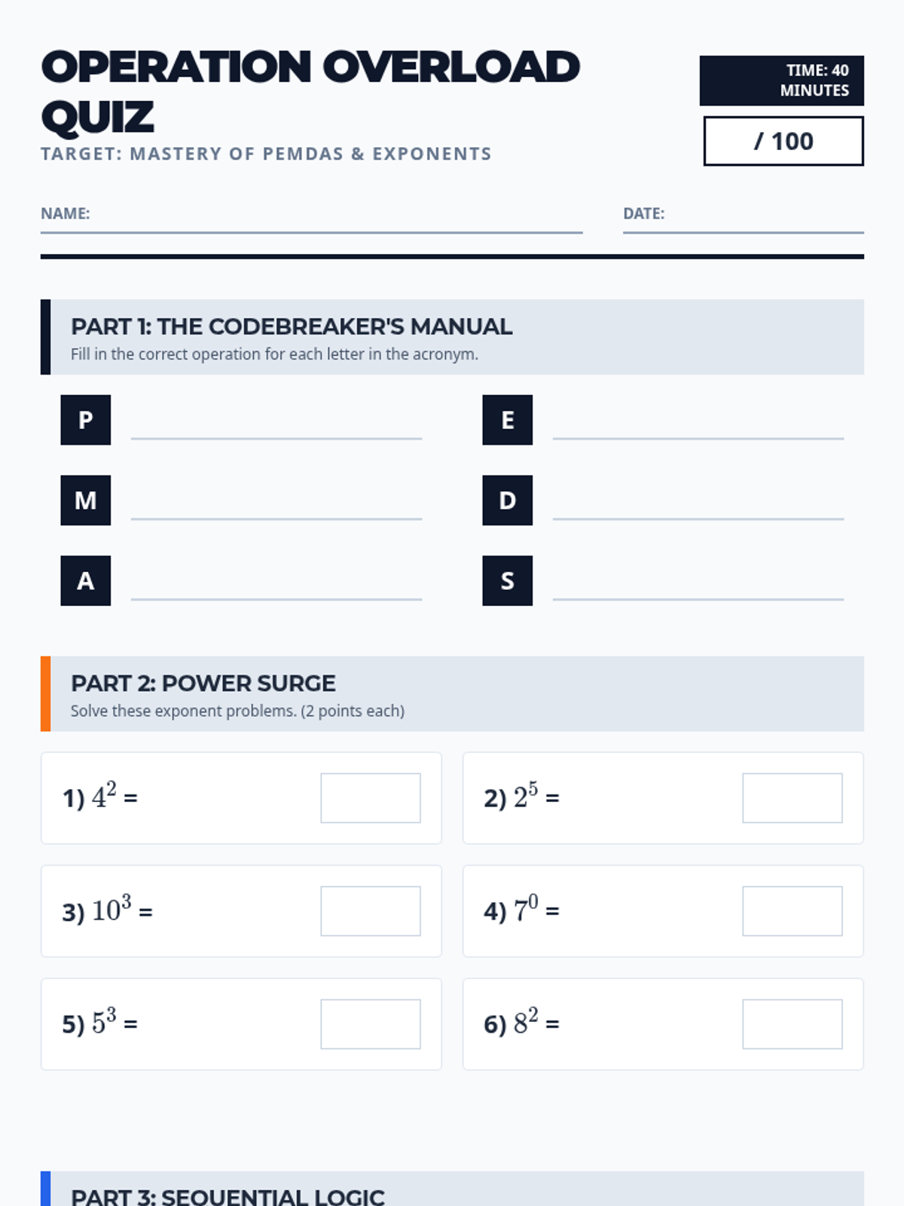Click the M letter tile
904x1206 pixels.
pyautogui.click(x=86, y=500)
